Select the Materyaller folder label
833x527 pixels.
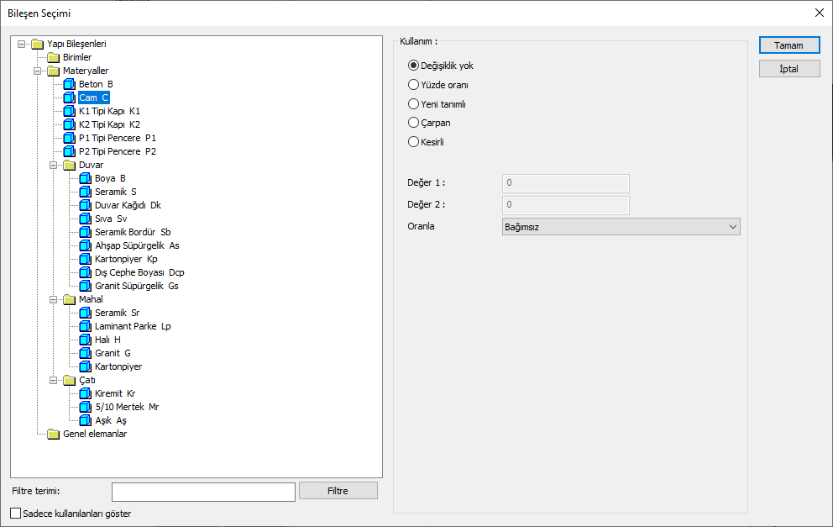[86, 71]
